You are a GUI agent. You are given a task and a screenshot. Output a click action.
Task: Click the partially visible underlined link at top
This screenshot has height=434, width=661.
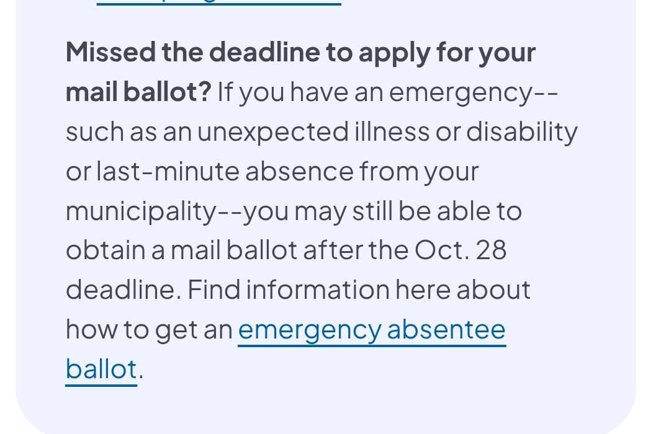tap(218, 2)
